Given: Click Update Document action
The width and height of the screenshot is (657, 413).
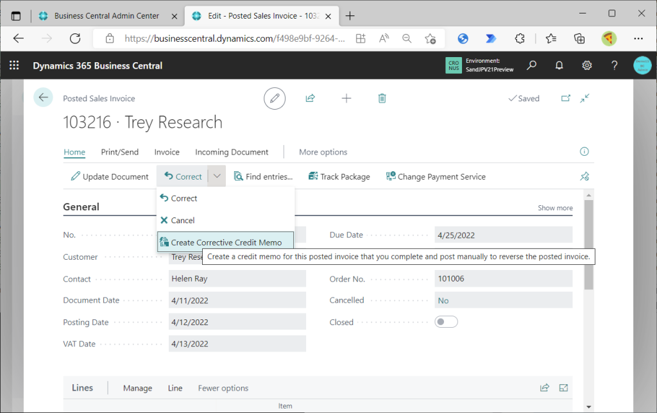Looking at the screenshot, I should 110,176.
